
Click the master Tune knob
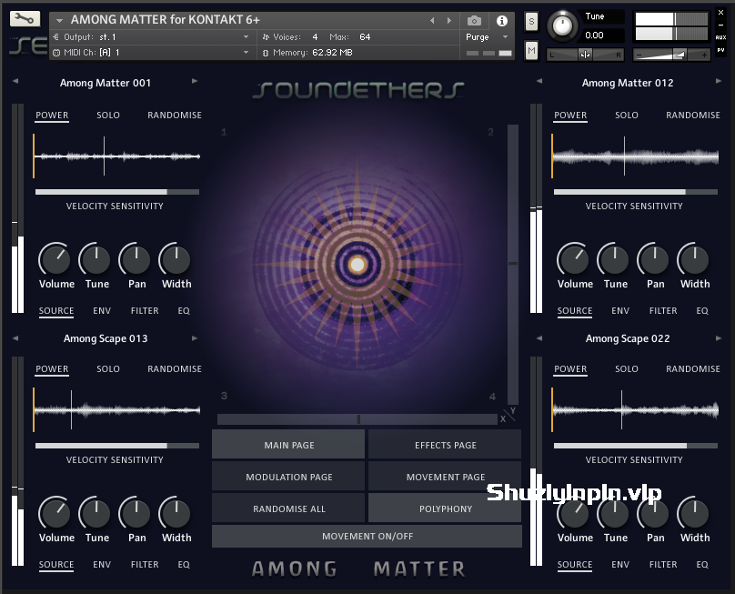tap(562, 25)
